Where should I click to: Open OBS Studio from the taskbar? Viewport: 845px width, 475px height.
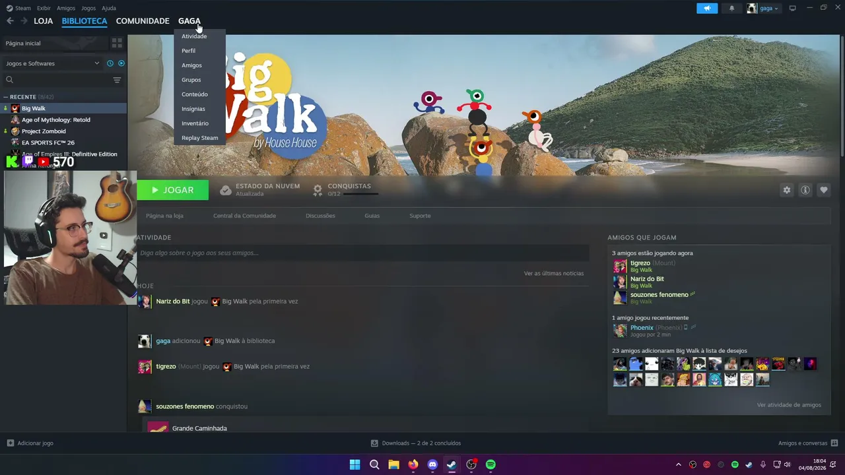(471, 464)
